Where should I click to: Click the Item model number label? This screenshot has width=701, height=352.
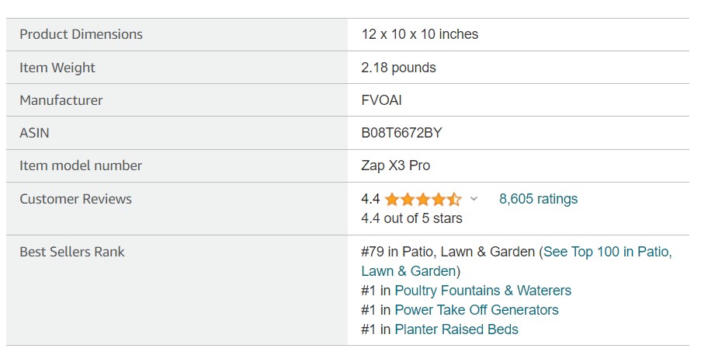pyautogui.click(x=81, y=166)
